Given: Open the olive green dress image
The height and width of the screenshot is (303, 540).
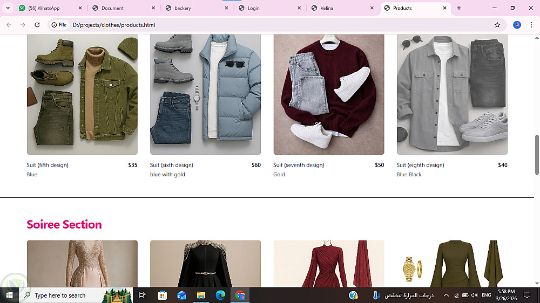Looking at the screenshot, I should [452, 264].
